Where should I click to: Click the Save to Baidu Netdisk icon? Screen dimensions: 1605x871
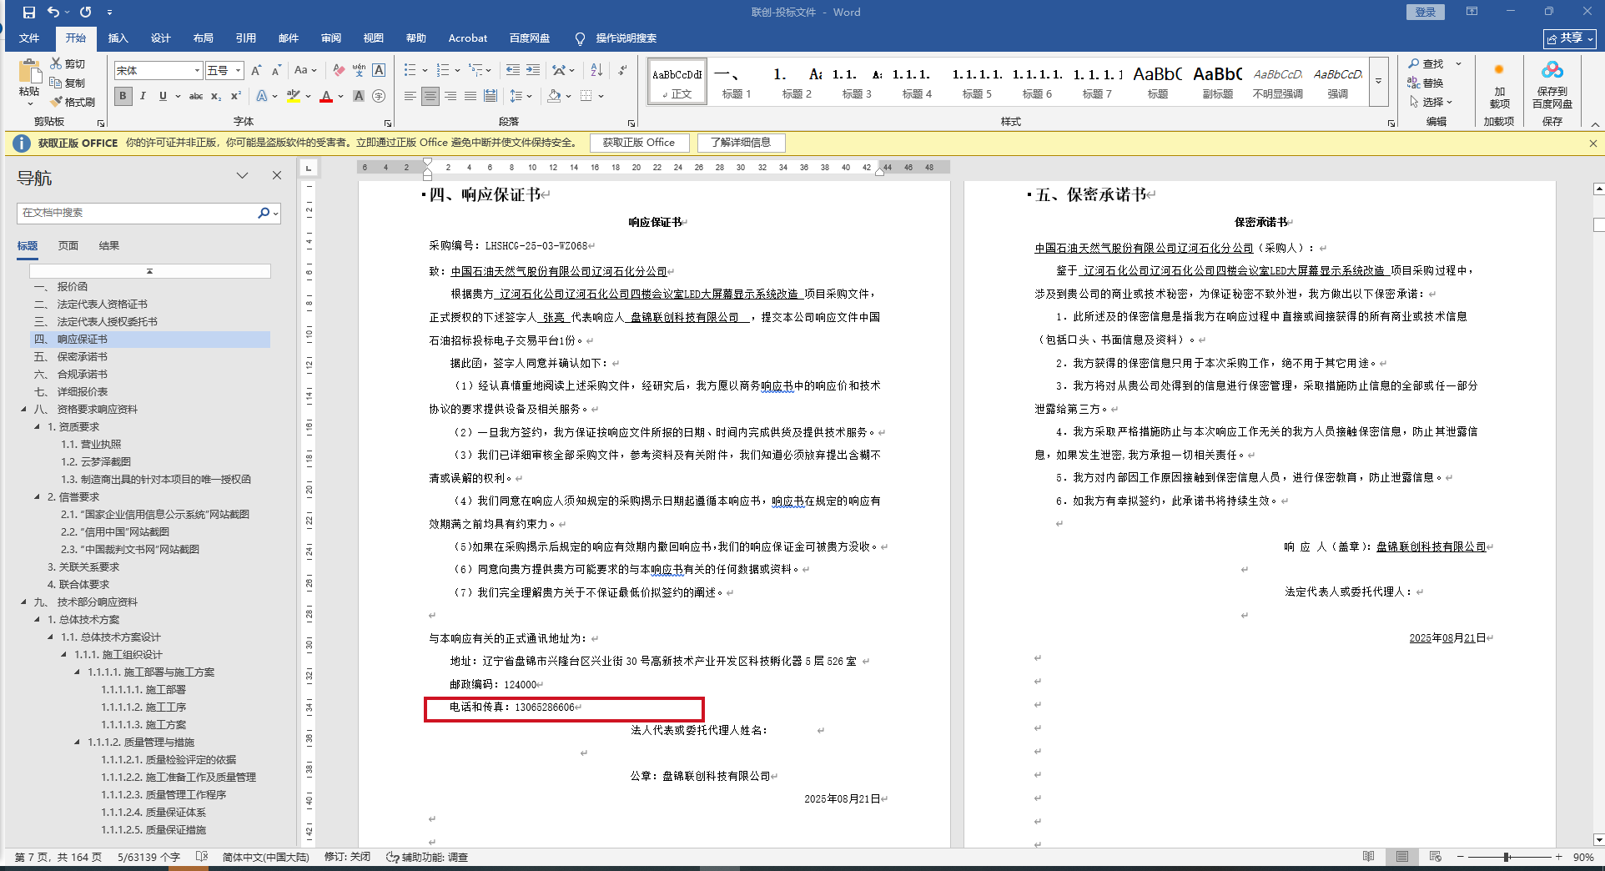pyautogui.click(x=1552, y=71)
